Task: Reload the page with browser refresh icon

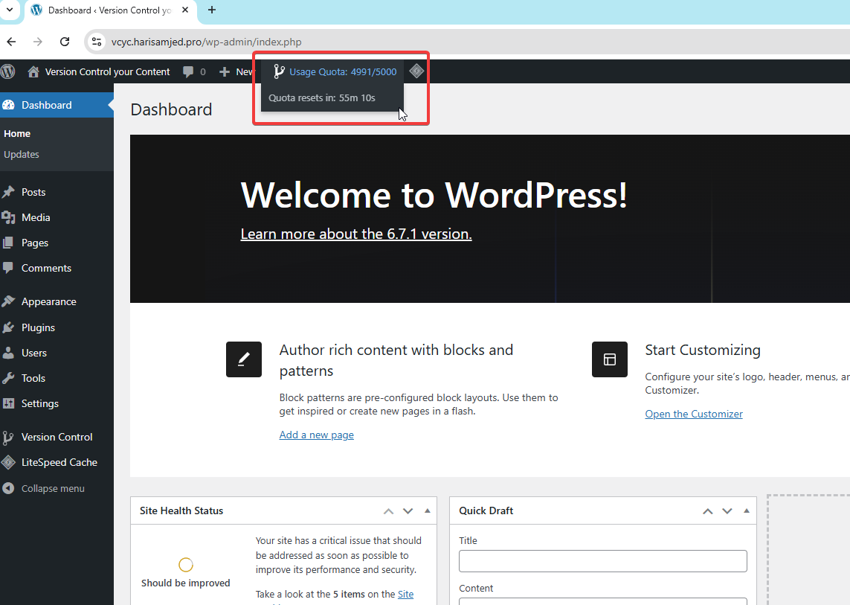Action: [65, 42]
